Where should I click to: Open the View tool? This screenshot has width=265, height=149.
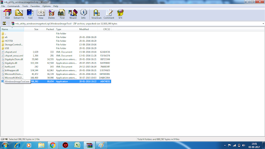(x=41, y=14)
